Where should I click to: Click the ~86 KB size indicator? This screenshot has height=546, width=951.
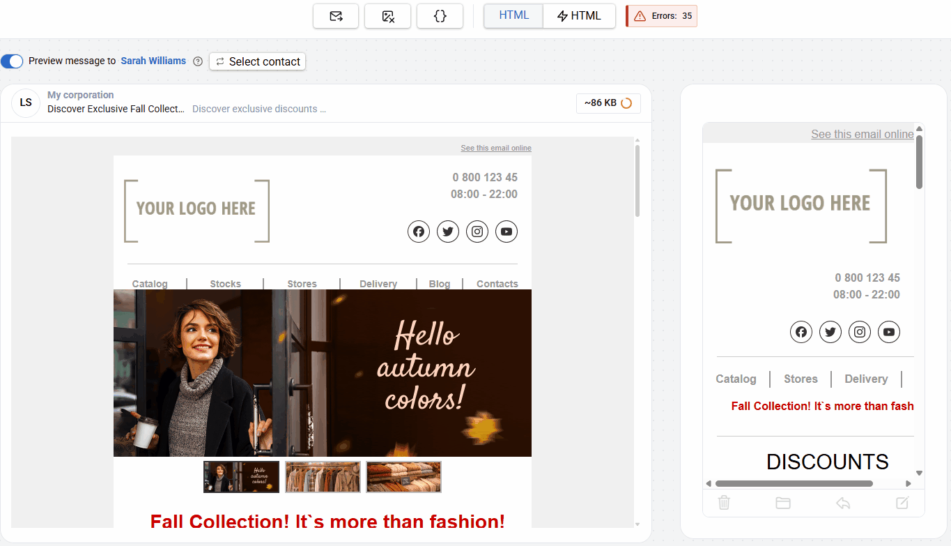(608, 103)
